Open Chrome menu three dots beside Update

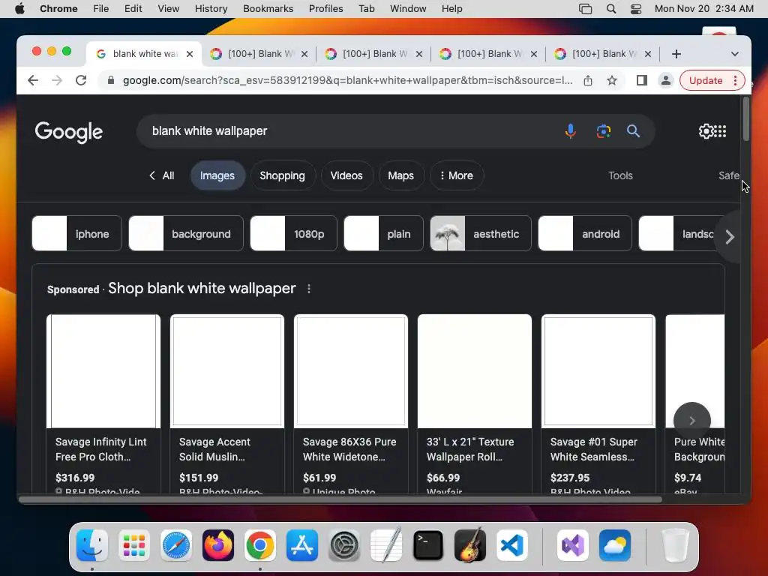735,80
